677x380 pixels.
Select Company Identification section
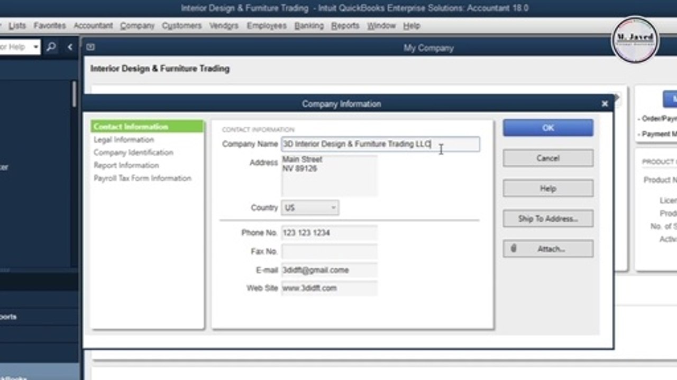133,153
